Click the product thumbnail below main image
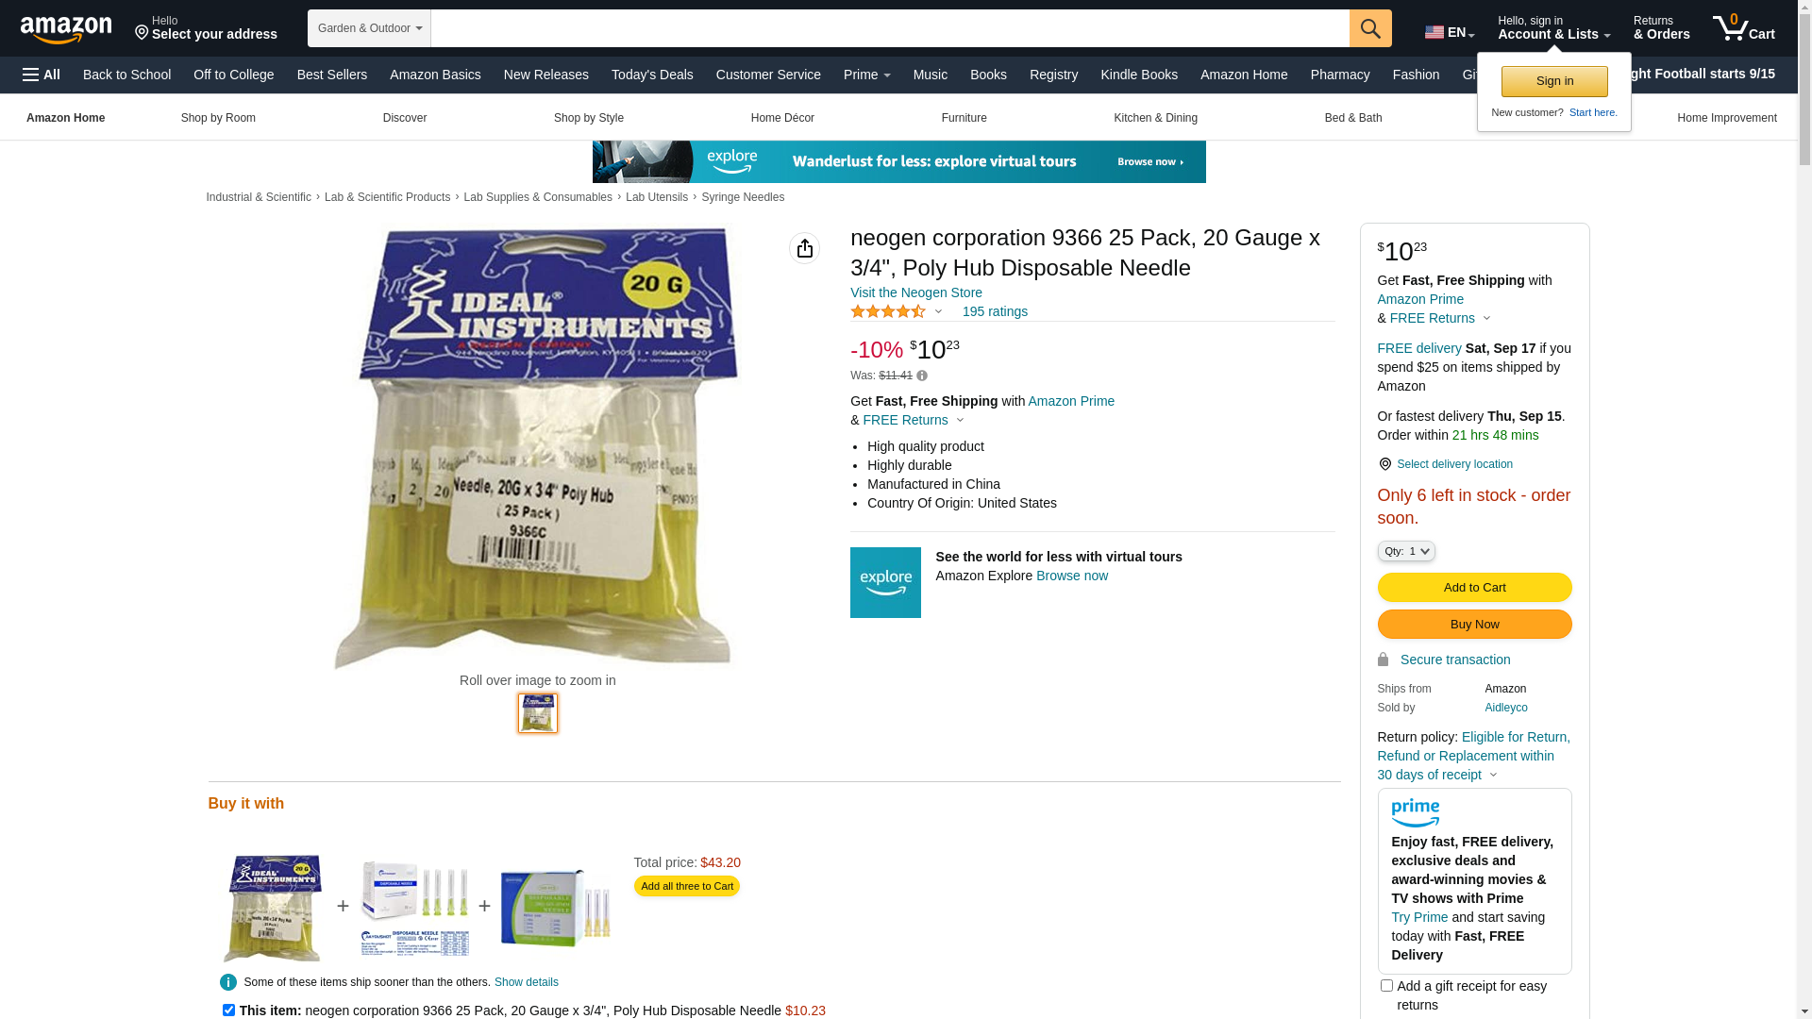This screenshot has height=1019, width=1812. point(538,713)
